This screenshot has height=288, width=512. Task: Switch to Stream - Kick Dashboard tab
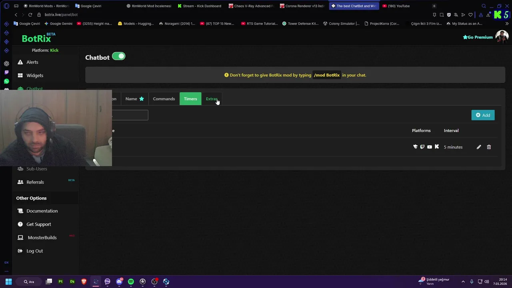tap(200, 6)
